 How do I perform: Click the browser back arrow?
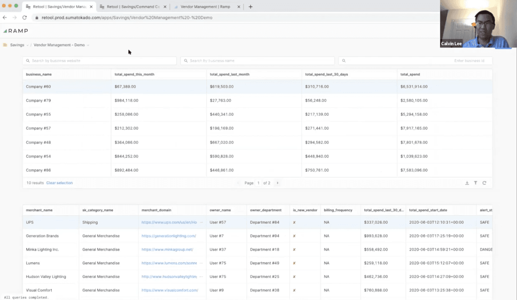(x=5, y=18)
